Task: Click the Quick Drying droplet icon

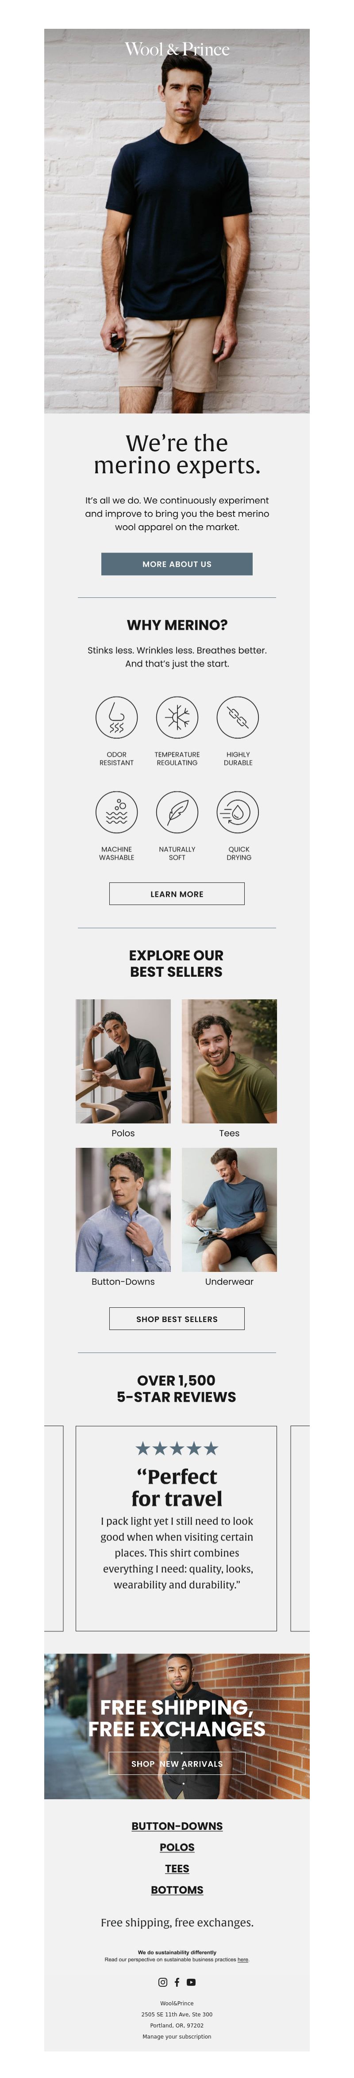Action: click(238, 812)
